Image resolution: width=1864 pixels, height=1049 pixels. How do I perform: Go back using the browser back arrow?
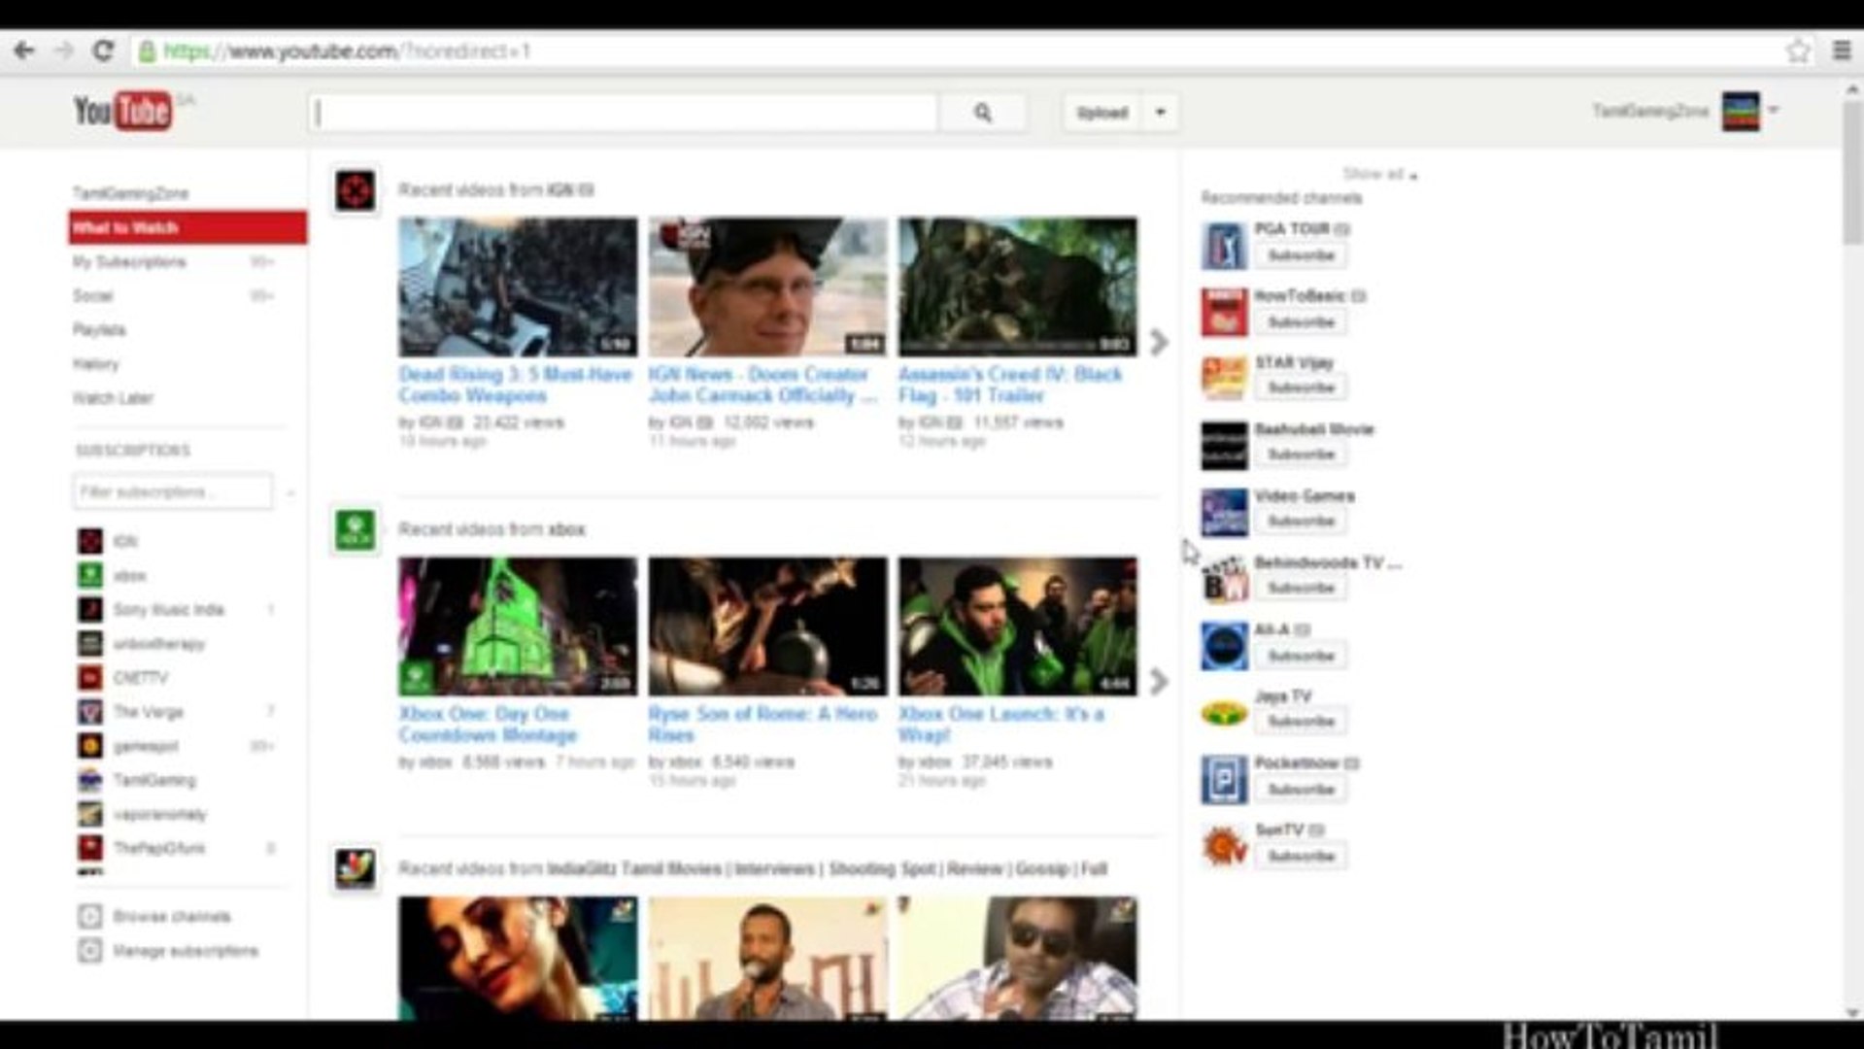pos(24,51)
